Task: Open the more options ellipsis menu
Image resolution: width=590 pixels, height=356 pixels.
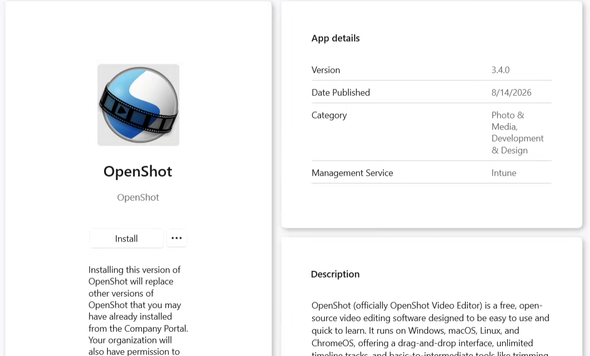Action: tap(177, 238)
